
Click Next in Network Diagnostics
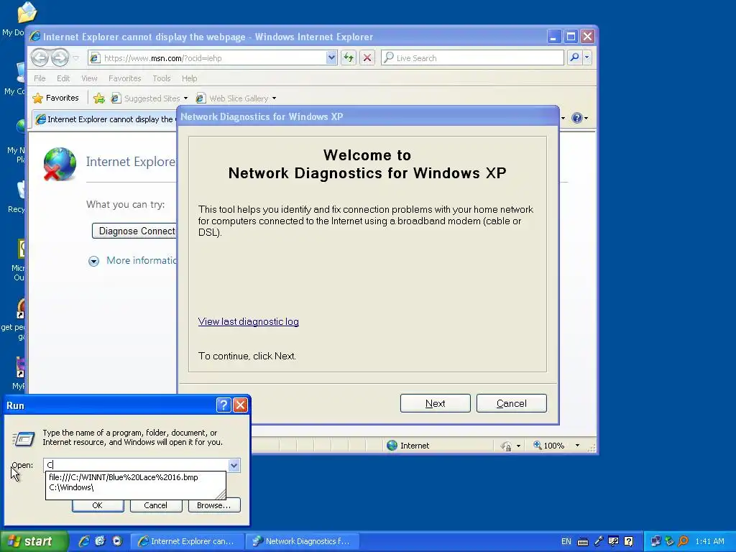click(435, 403)
